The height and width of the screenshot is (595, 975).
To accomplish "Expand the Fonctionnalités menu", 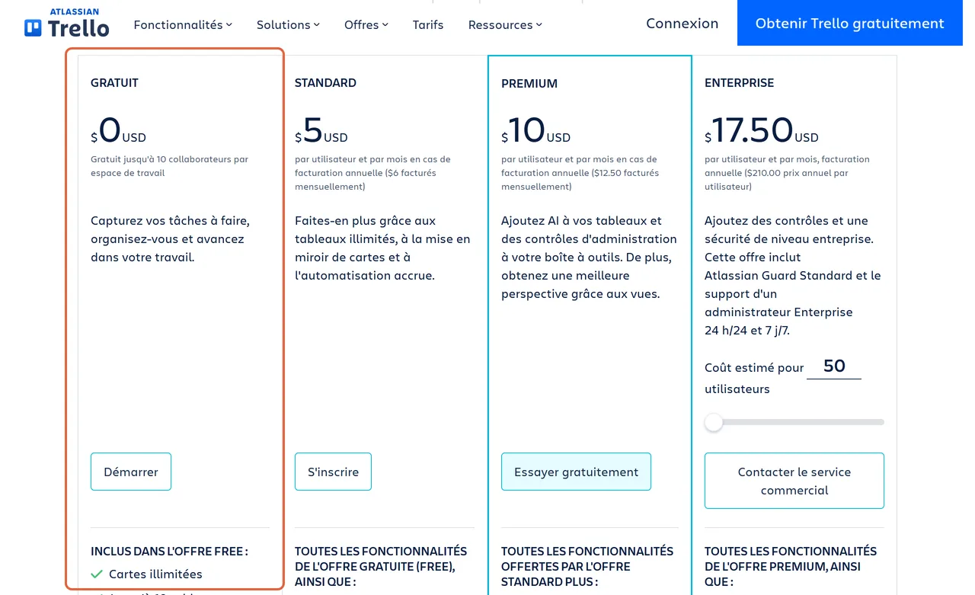I will coord(183,24).
